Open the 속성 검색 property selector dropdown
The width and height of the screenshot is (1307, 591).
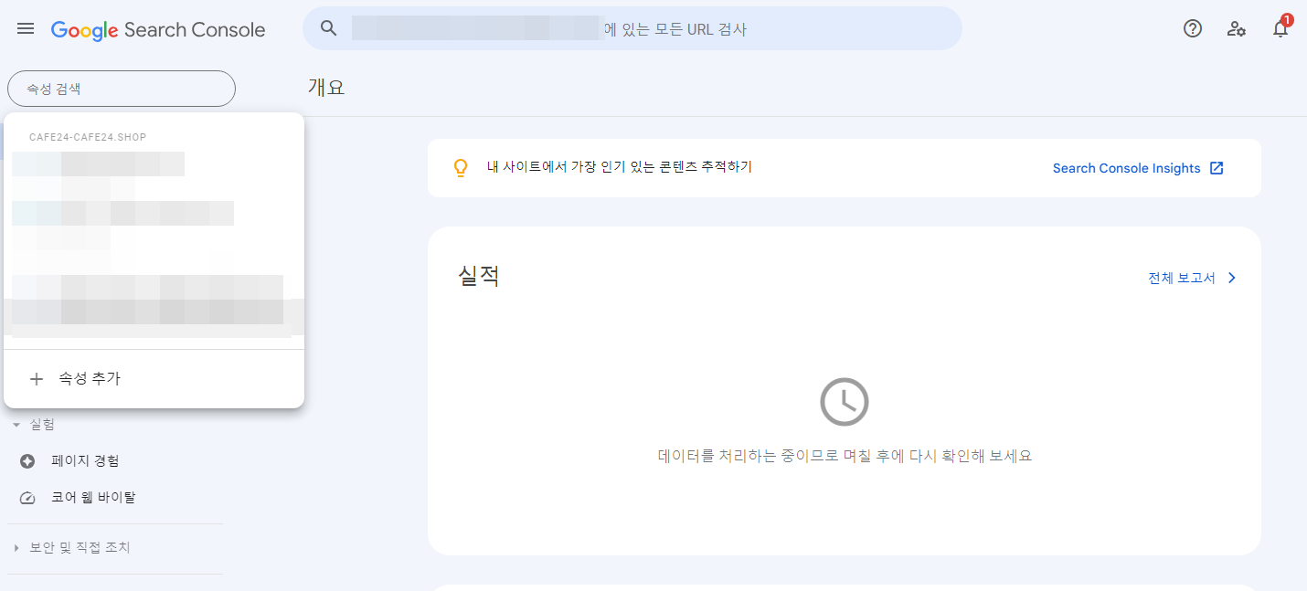(121, 88)
